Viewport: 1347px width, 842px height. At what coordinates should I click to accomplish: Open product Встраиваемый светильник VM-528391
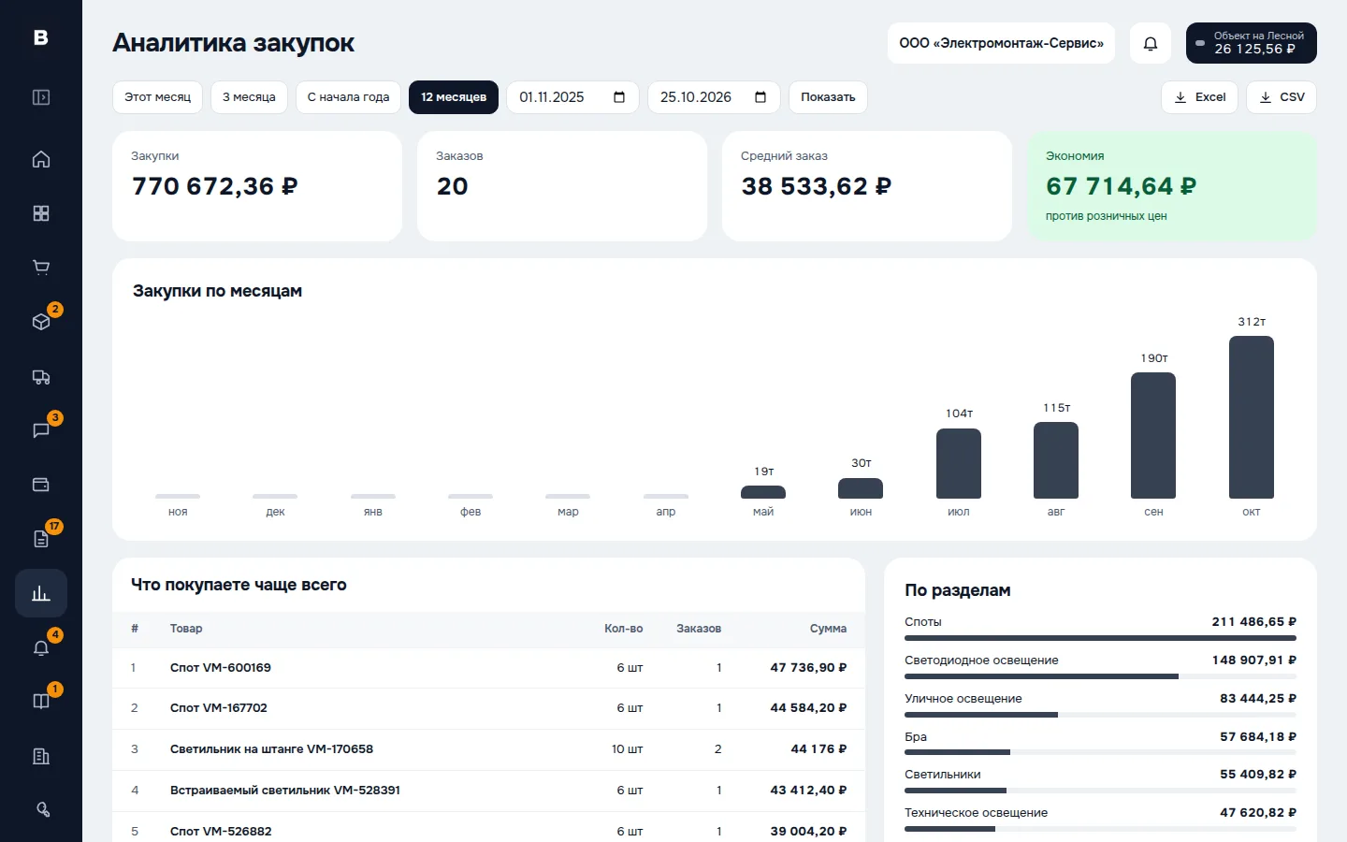point(285,791)
